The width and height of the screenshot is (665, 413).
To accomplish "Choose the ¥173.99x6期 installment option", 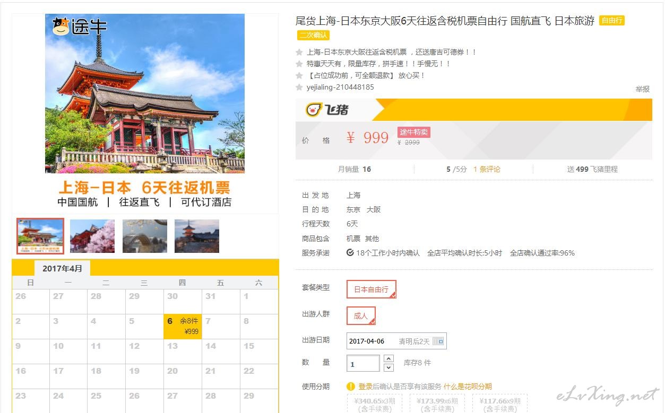I will 437,404.
